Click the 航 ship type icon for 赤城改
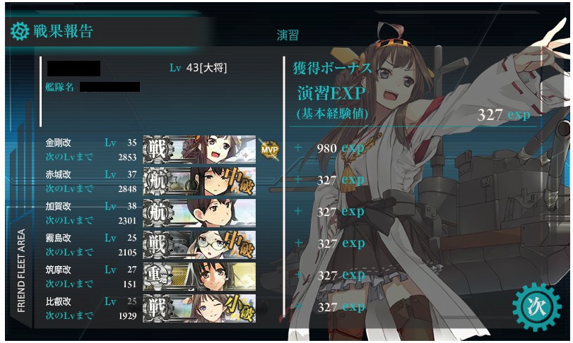The image size is (573, 343). [158, 181]
